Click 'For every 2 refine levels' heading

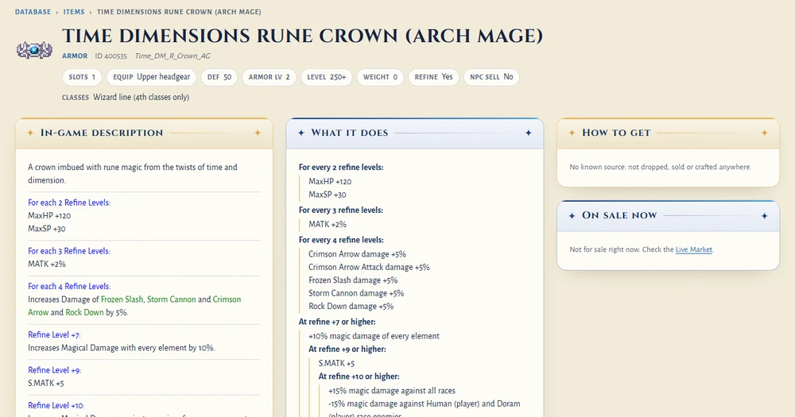341,168
